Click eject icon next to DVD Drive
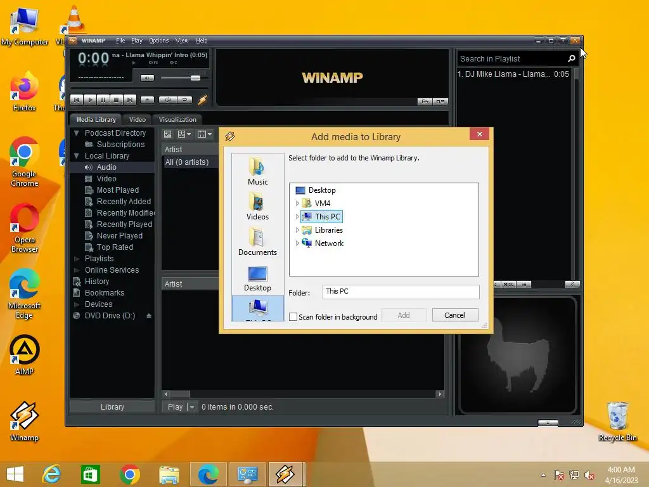Screen dimensions: 649x487 click(148, 316)
